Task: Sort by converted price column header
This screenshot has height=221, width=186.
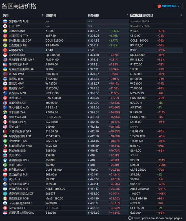Action: [x=93, y=15]
